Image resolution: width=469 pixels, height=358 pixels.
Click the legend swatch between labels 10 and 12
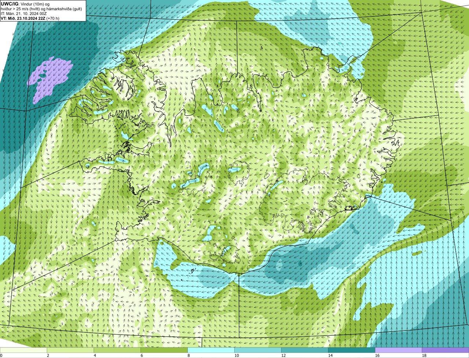(x=258, y=350)
